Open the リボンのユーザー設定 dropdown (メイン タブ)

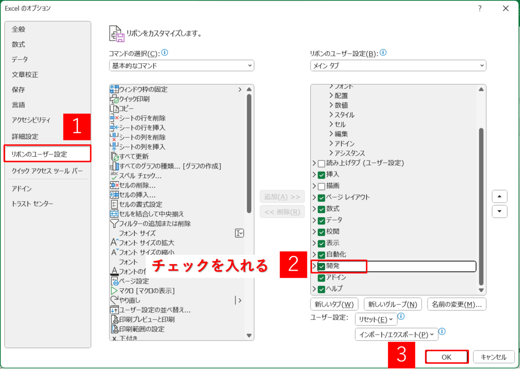click(398, 65)
